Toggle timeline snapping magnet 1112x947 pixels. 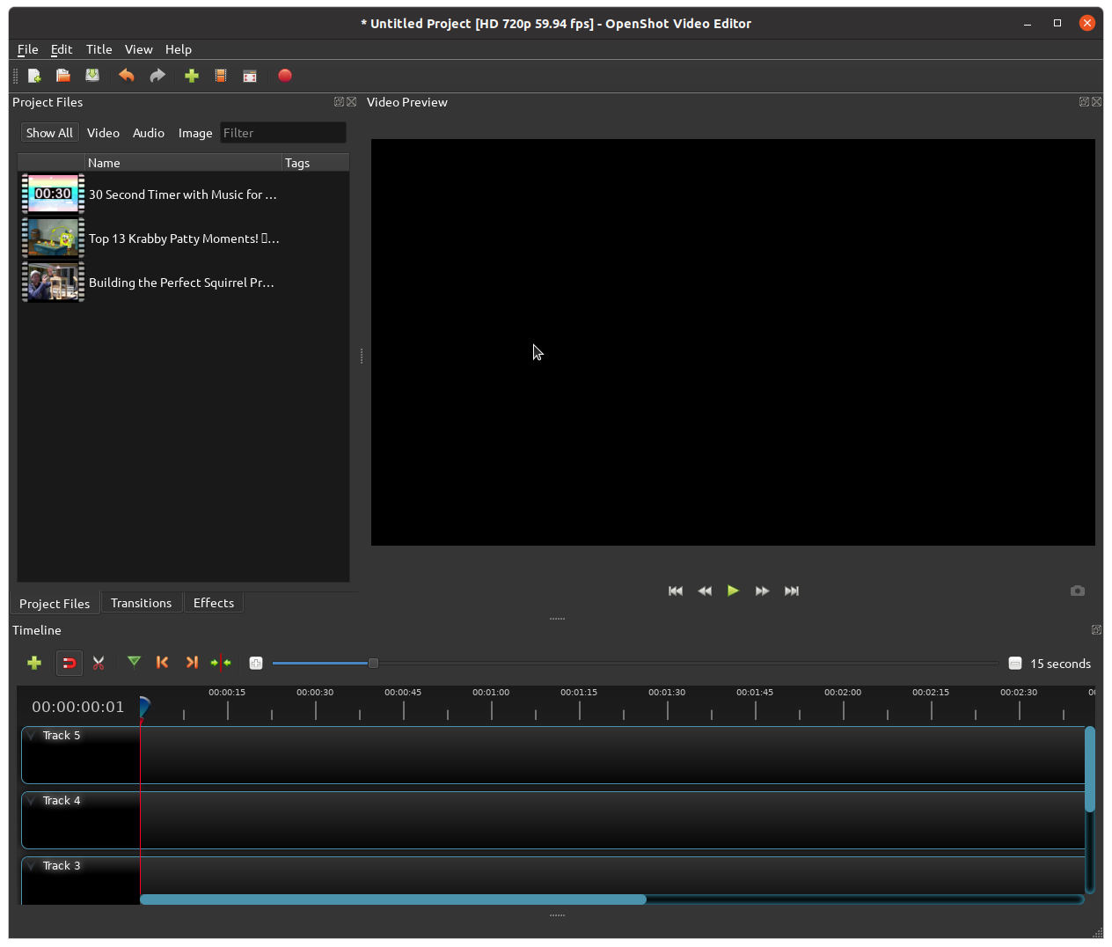point(69,663)
